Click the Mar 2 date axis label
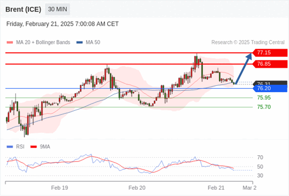 pyautogui.click(x=250, y=188)
